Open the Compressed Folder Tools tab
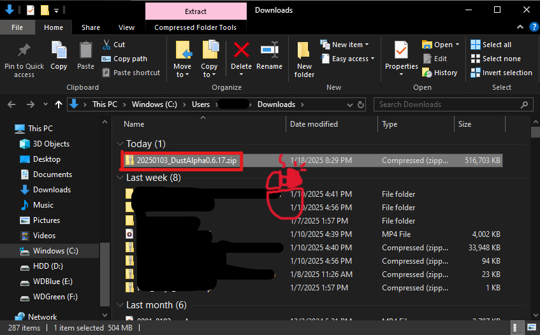The image size is (540, 335). 195,27
